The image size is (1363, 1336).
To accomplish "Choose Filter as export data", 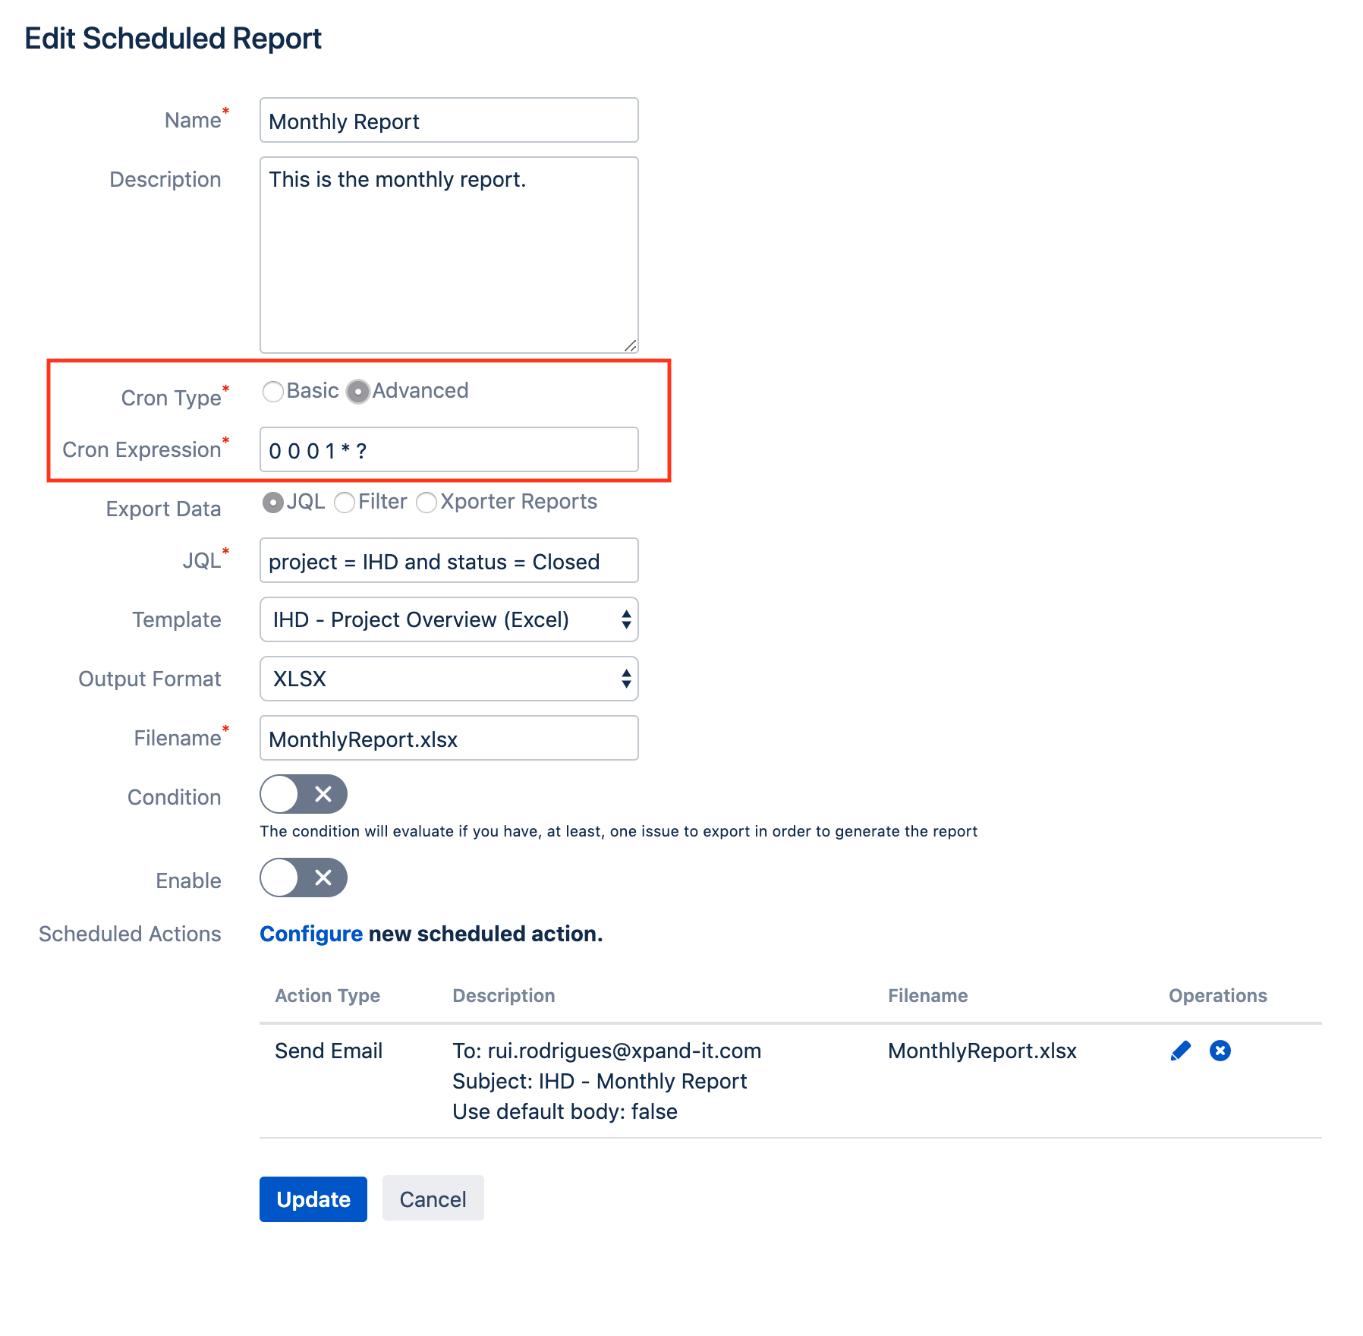I will tap(345, 503).
